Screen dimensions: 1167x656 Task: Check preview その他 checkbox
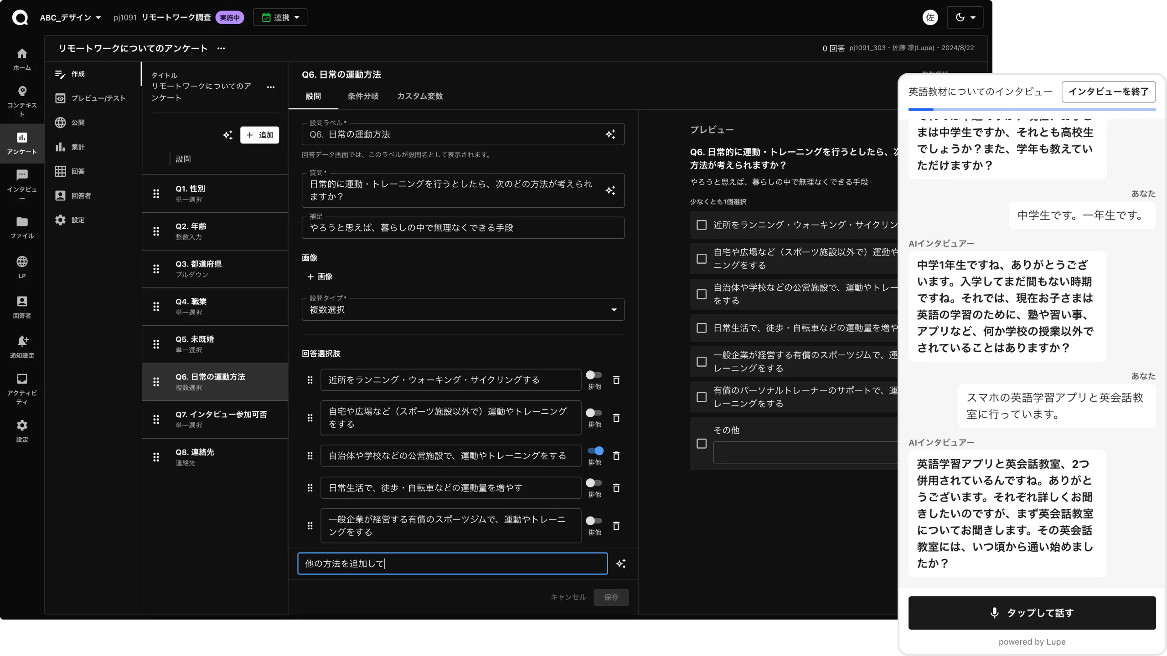702,444
